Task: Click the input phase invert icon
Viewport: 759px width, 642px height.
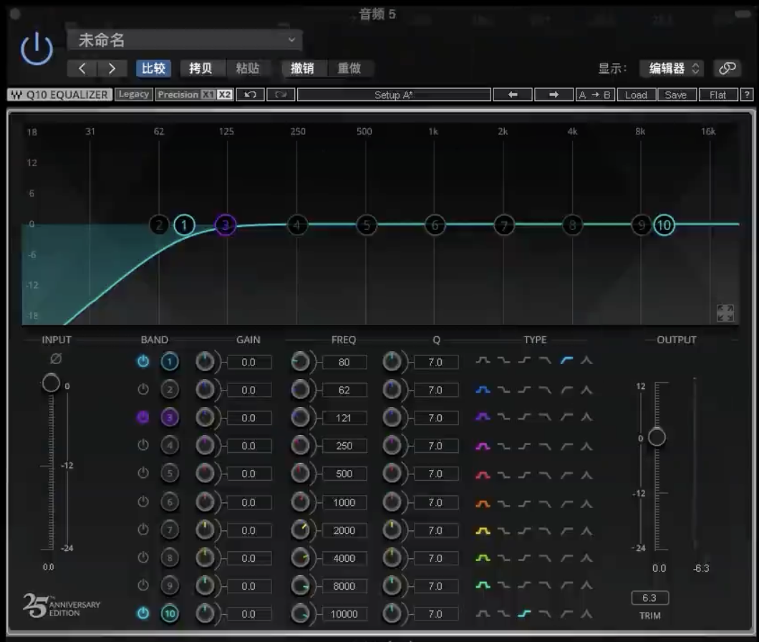Action: [56, 360]
